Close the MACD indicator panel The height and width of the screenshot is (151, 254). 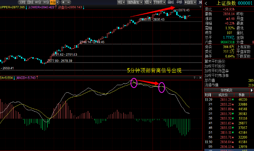click(200, 78)
